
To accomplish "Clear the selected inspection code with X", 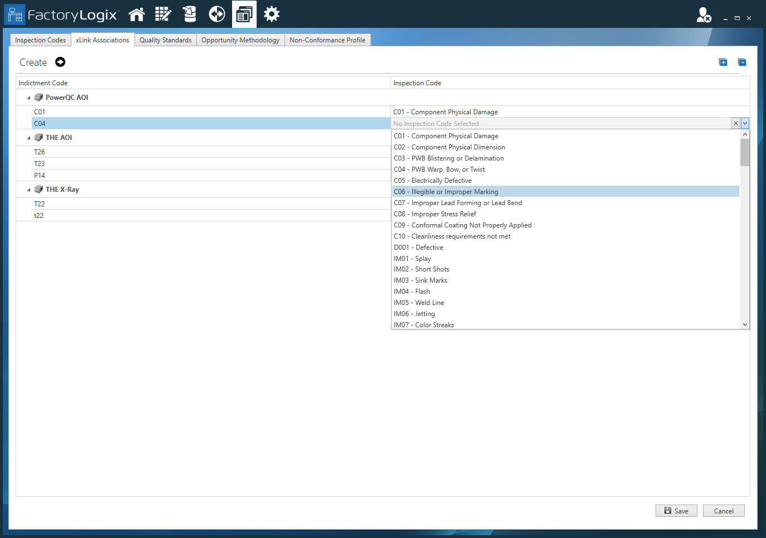I will coord(736,124).
